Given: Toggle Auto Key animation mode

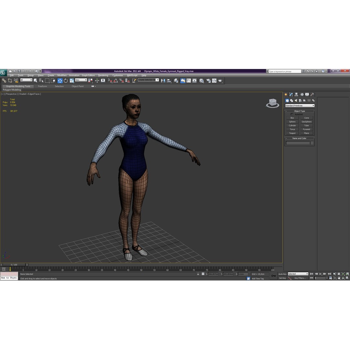Looking at the screenshot, I should (282, 274).
